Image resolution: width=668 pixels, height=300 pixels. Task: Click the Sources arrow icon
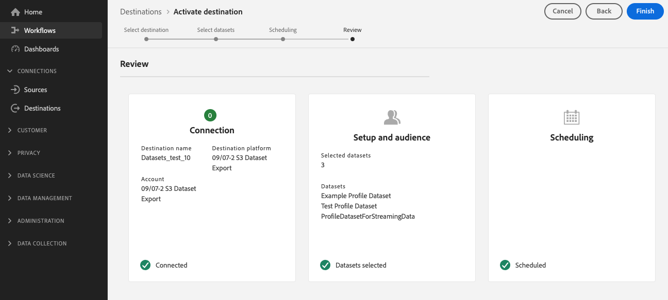(x=15, y=90)
